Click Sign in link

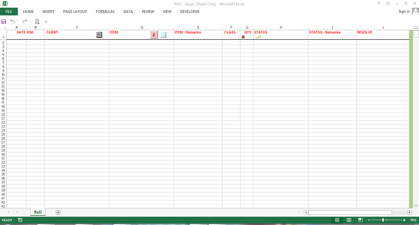pos(404,11)
